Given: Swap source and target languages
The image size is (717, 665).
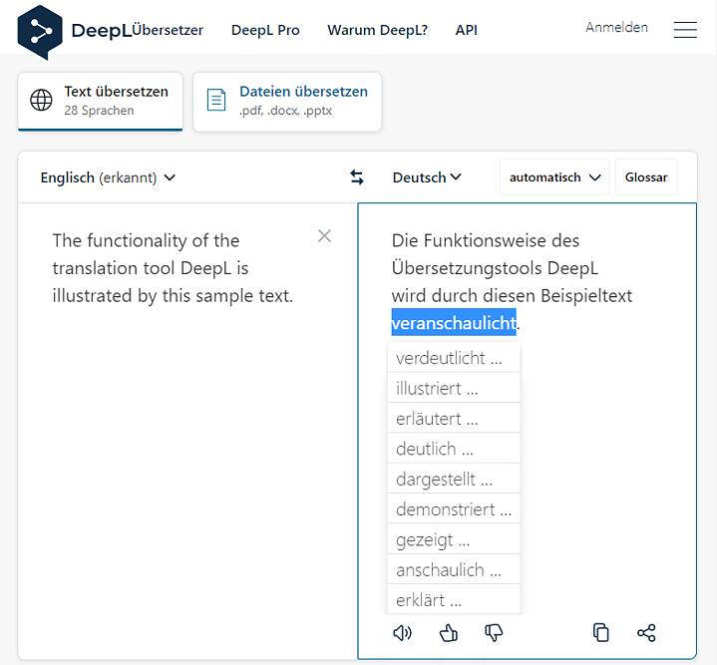Looking at the screenshot, I should coord(357,177).
